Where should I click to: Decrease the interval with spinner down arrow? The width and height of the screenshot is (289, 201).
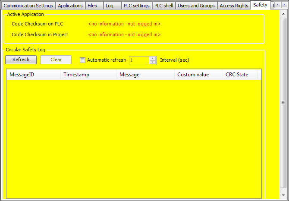coord(152,62)
